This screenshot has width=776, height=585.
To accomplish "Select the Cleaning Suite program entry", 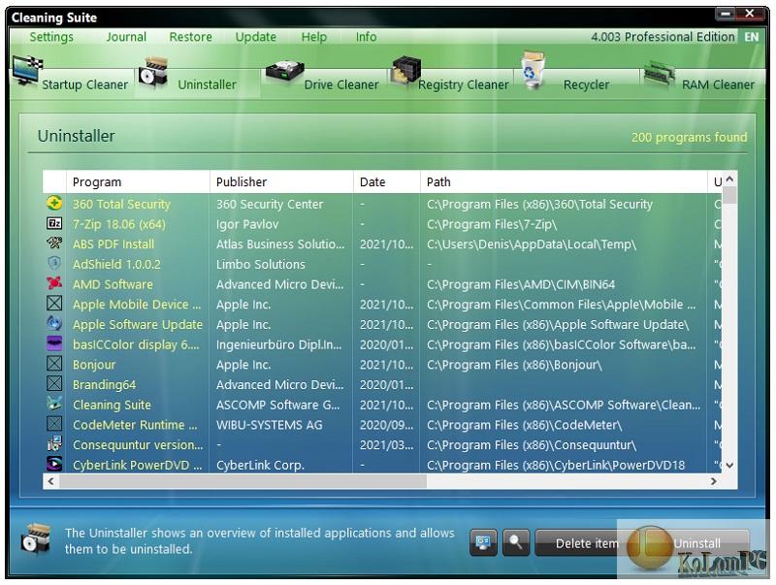I will pyautogui.click(x=112, y=405).
